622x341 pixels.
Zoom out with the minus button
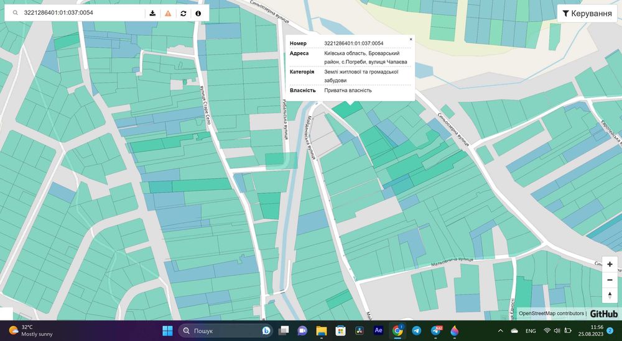pos(610,280)
